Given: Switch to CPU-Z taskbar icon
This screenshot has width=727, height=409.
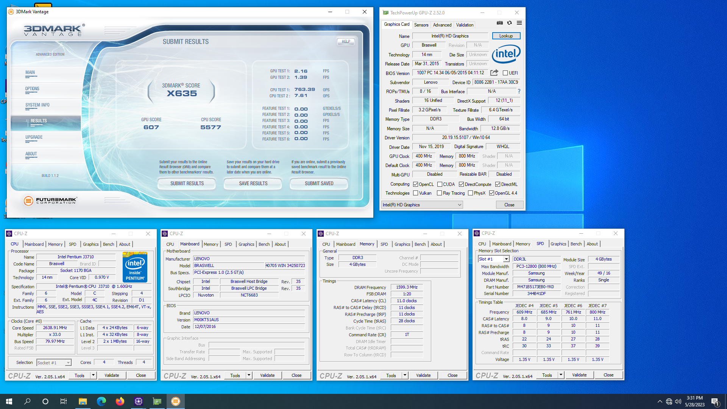Looking at the screenshot, I should click(138, 401).
